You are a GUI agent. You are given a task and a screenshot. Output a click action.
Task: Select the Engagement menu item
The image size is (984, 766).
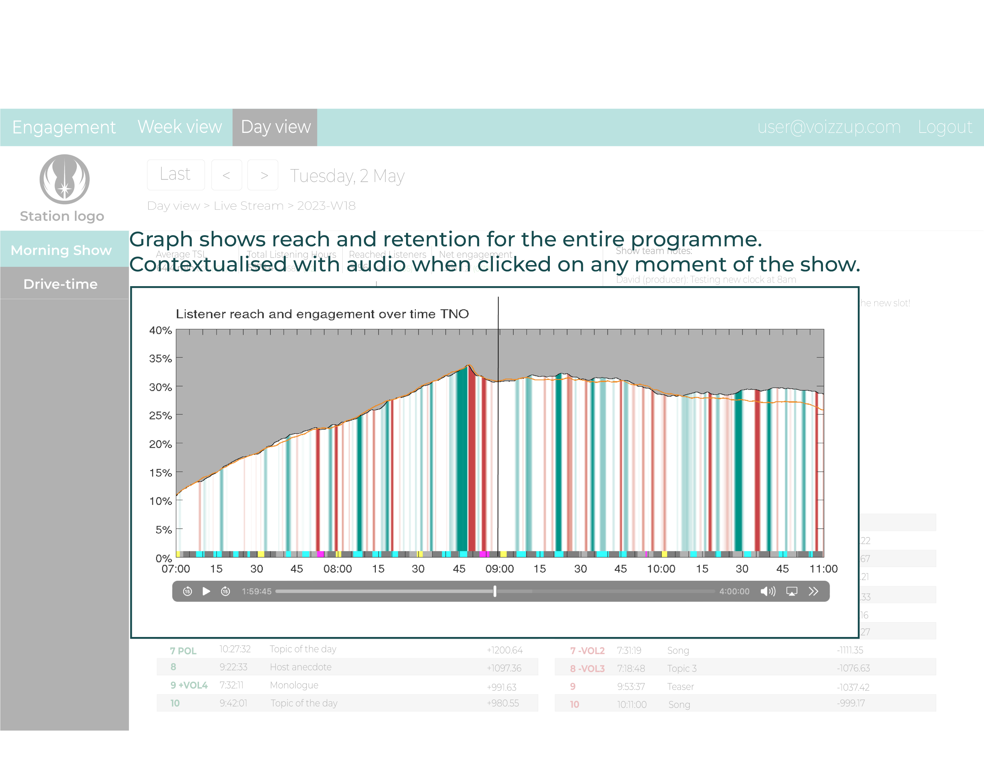point(64,126)
